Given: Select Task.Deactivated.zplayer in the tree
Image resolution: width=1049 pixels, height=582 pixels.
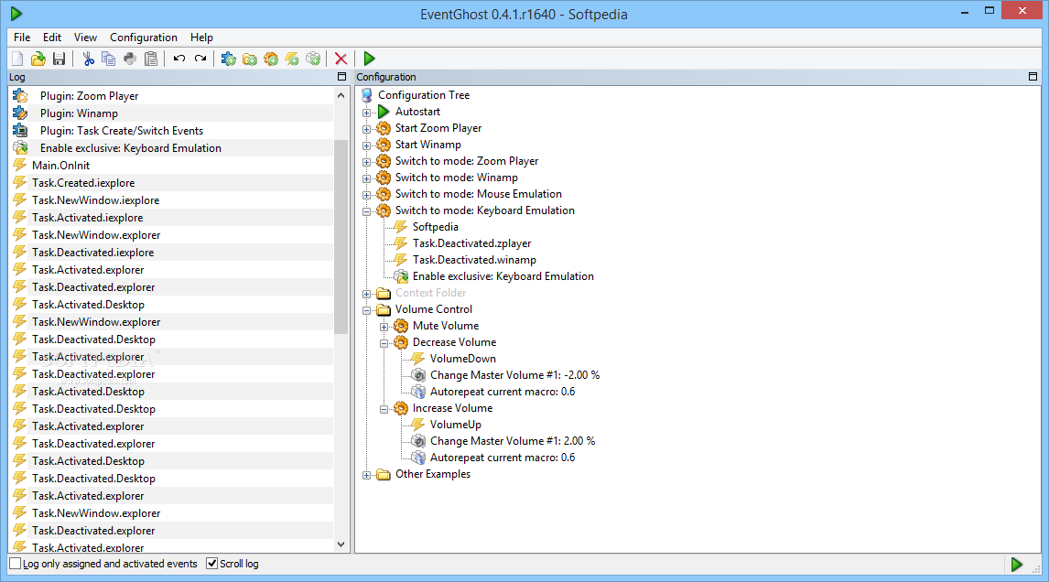Looking at the screenshot, I should click(471, 243).
